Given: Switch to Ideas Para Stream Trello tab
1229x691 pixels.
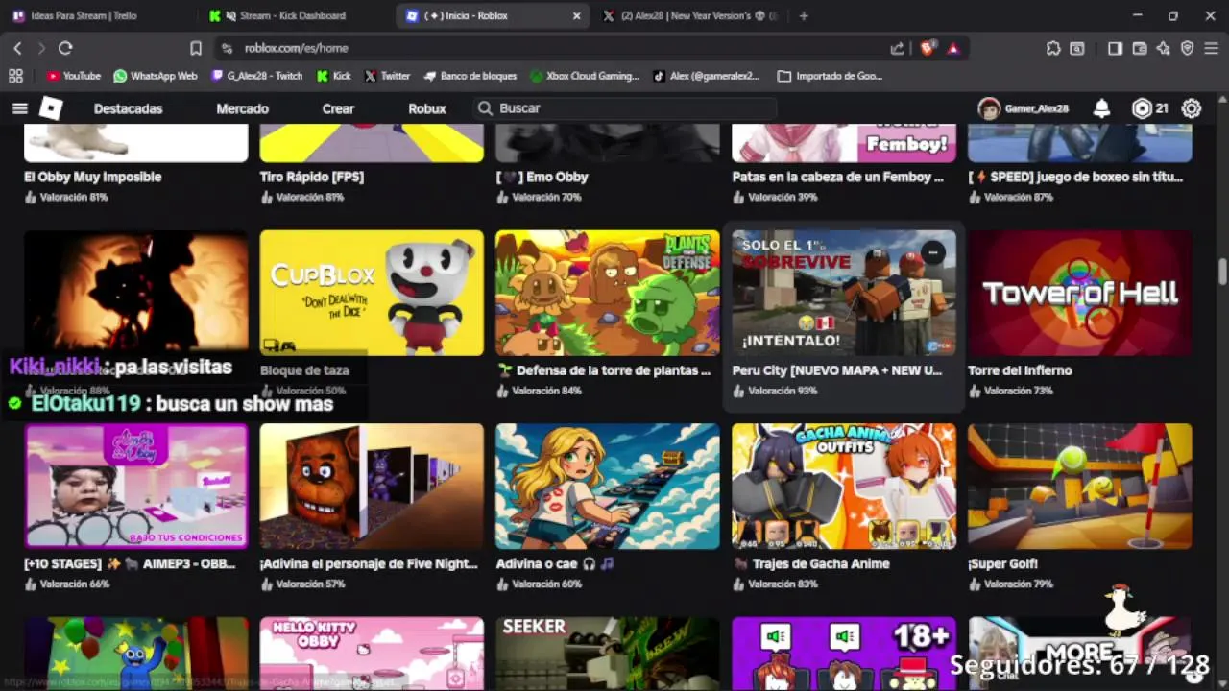Looking at the screenshot, I should [x=96, y=15].
